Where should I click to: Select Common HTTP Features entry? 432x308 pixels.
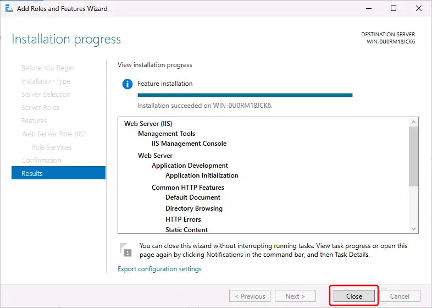pyautogui.click(x=188, y=188)
